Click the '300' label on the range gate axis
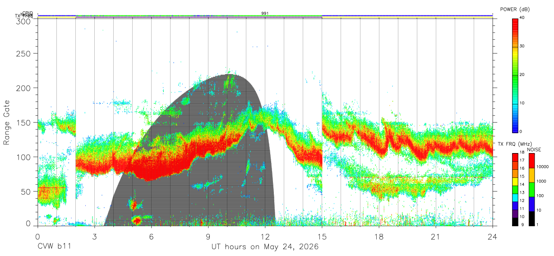This screenshot has width=554, height=256. coord(24,21)
